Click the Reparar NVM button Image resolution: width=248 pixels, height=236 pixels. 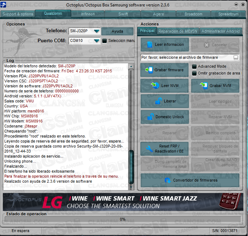tap(215, 117)
